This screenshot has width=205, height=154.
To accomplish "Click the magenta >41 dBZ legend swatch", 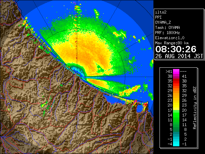I will coord(176,72).
